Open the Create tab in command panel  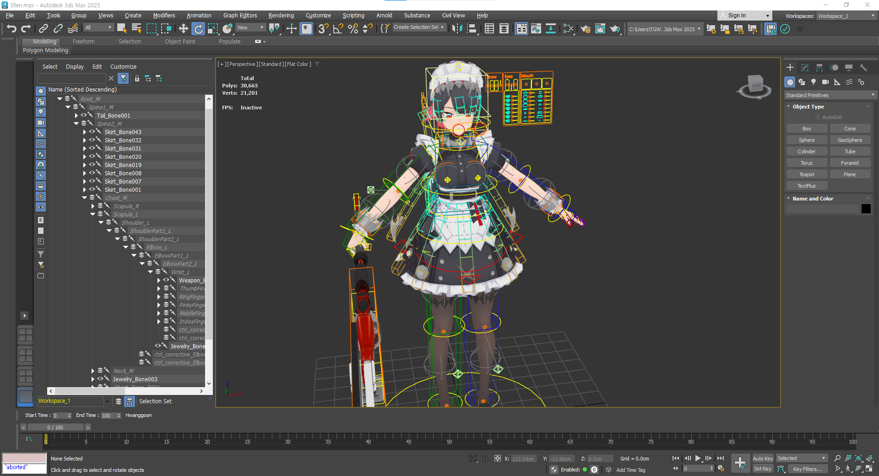click(790, 67)
